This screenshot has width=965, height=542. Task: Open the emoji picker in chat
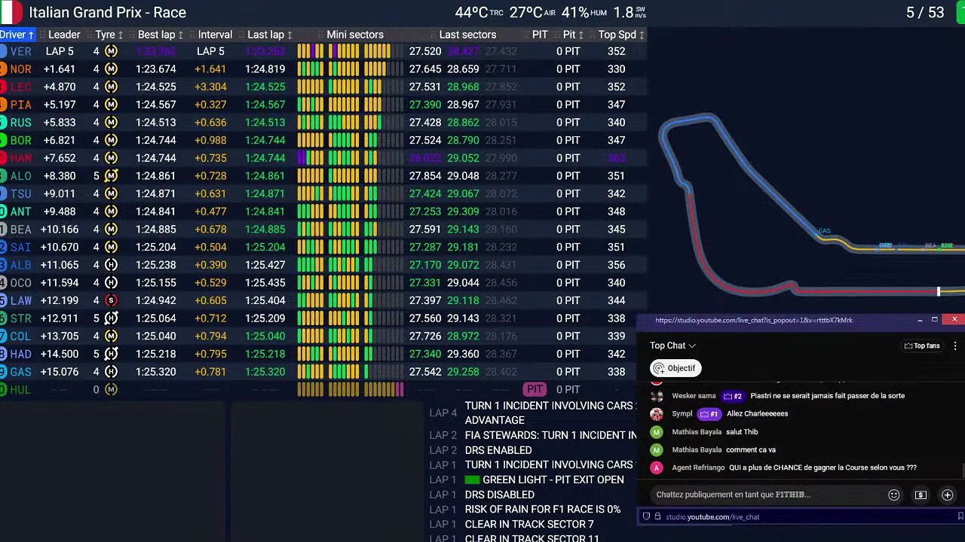click(x=893, y=495)
